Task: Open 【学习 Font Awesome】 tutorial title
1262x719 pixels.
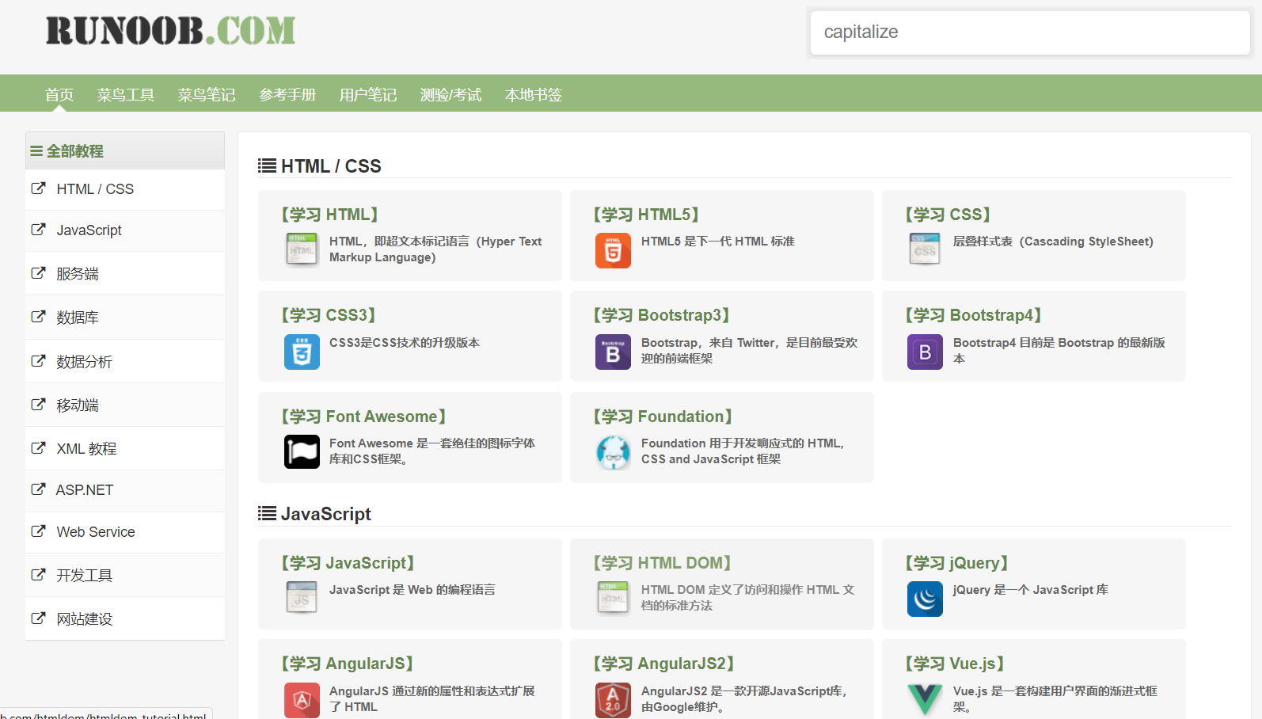Action: (364, 417)
